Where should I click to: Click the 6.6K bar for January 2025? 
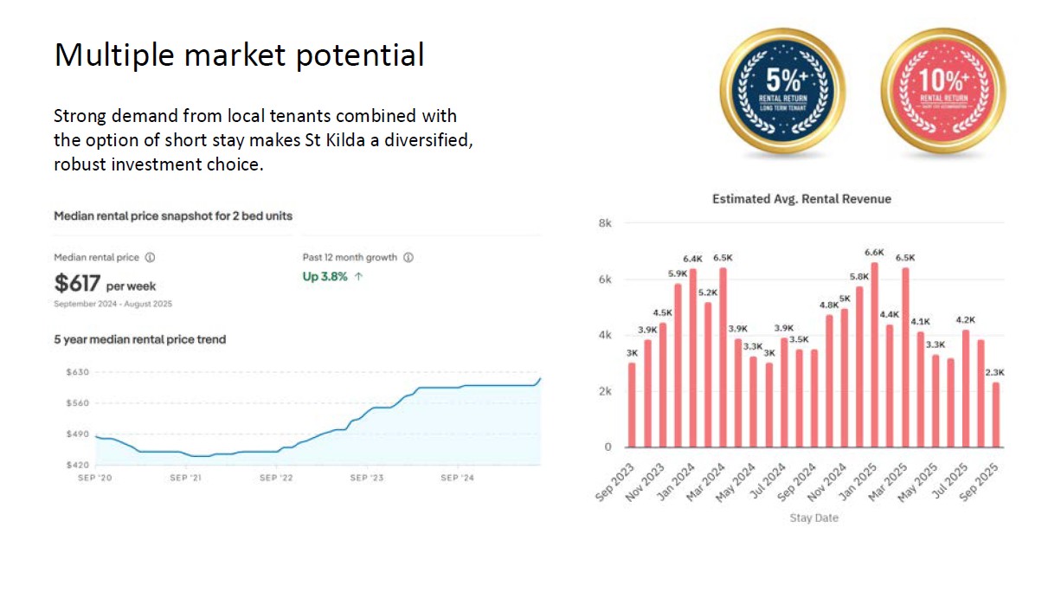[874, 355]
